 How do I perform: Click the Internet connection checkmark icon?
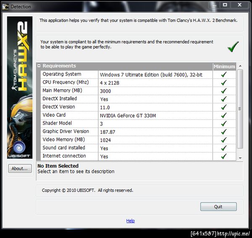point(223,156)
